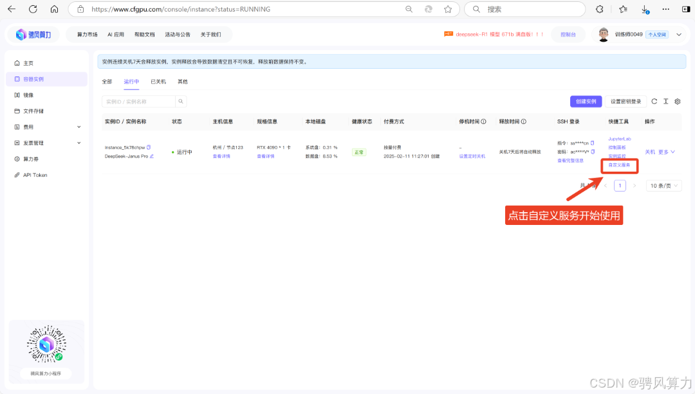
Task: Open browser downloads icon
Action: pos(645,9)
